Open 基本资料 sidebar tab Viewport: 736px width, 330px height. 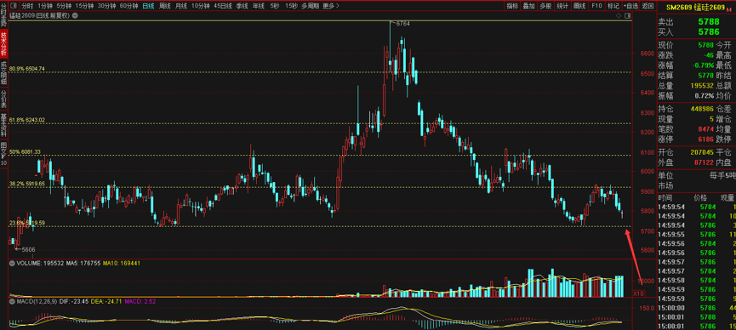coord(3,124)
